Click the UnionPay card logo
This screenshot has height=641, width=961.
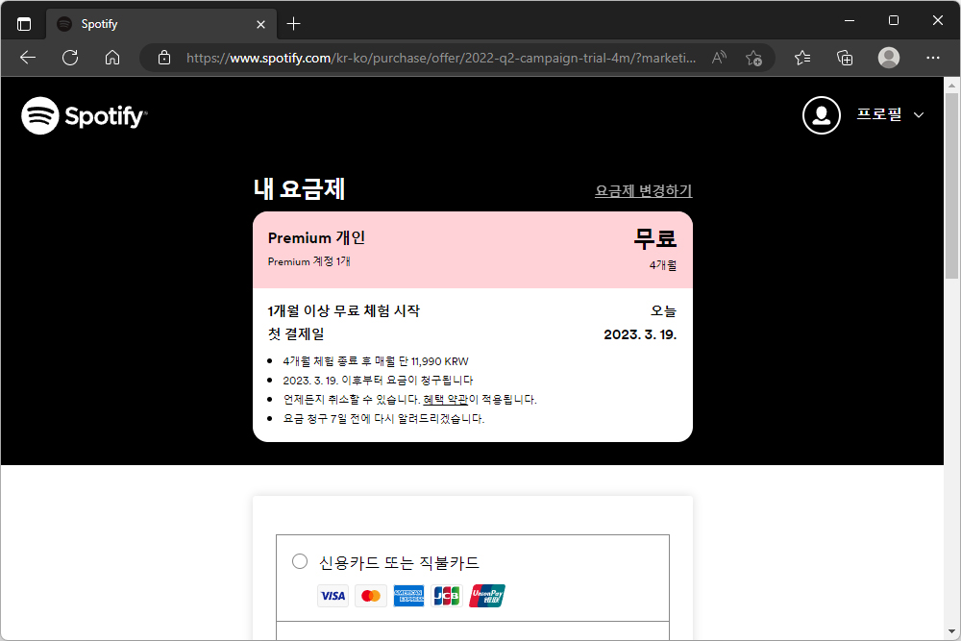(x=487, y=596)
